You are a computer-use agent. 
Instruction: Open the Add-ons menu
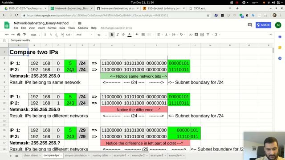pyautogui.click(x=83, y=28)
